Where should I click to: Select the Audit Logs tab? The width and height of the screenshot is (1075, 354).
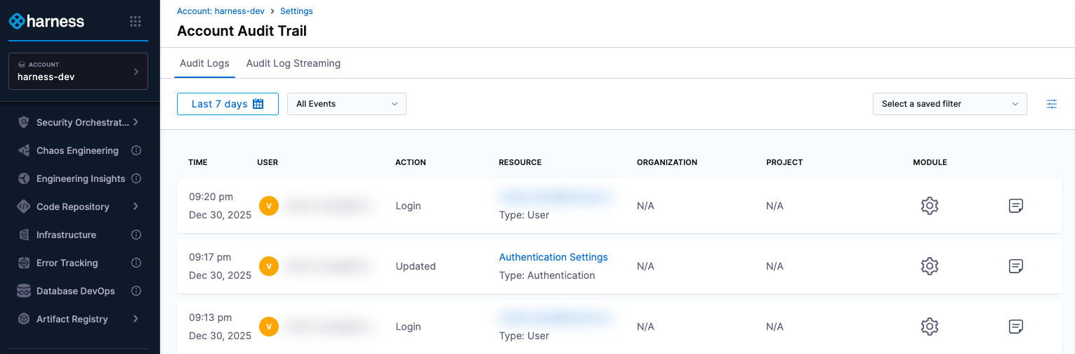click(204, 63)
